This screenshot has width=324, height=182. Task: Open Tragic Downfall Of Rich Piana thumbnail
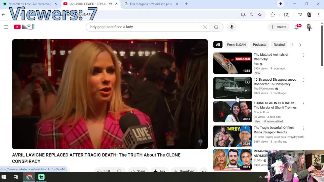pos(233,136)
